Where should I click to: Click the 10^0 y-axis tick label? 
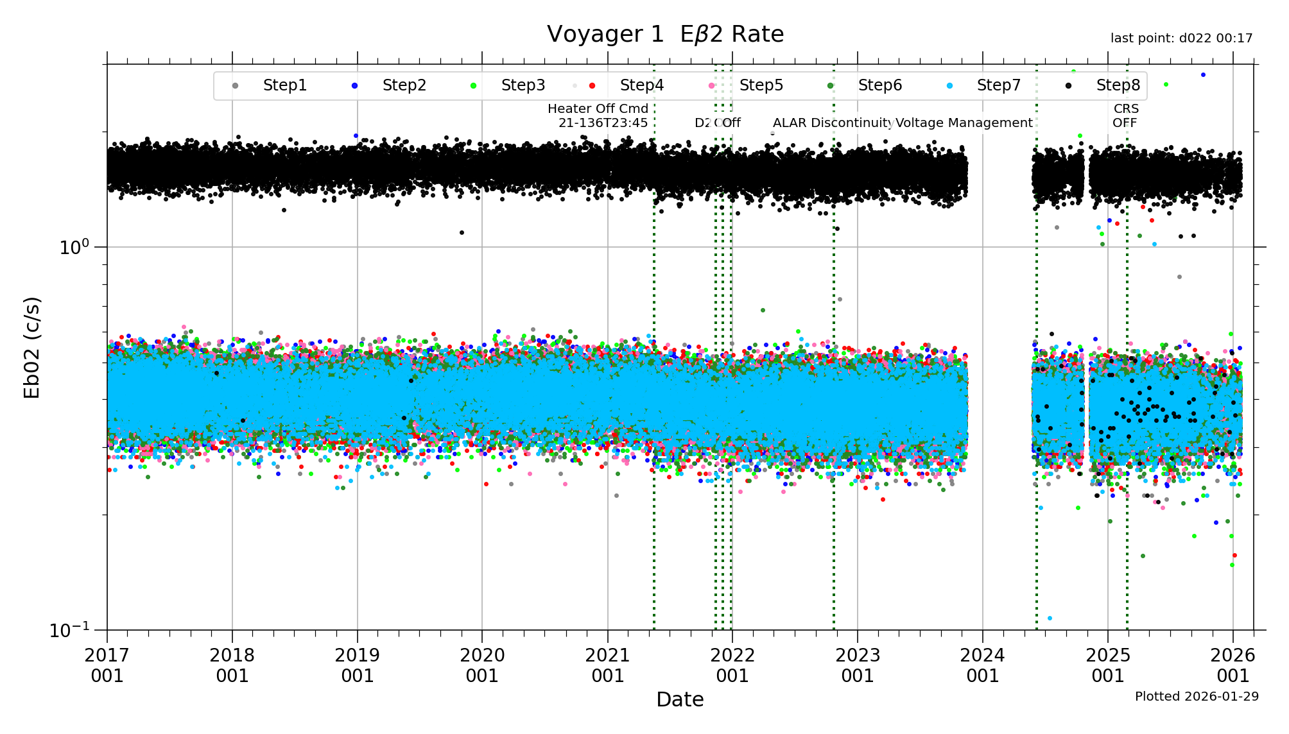point(74,247)
